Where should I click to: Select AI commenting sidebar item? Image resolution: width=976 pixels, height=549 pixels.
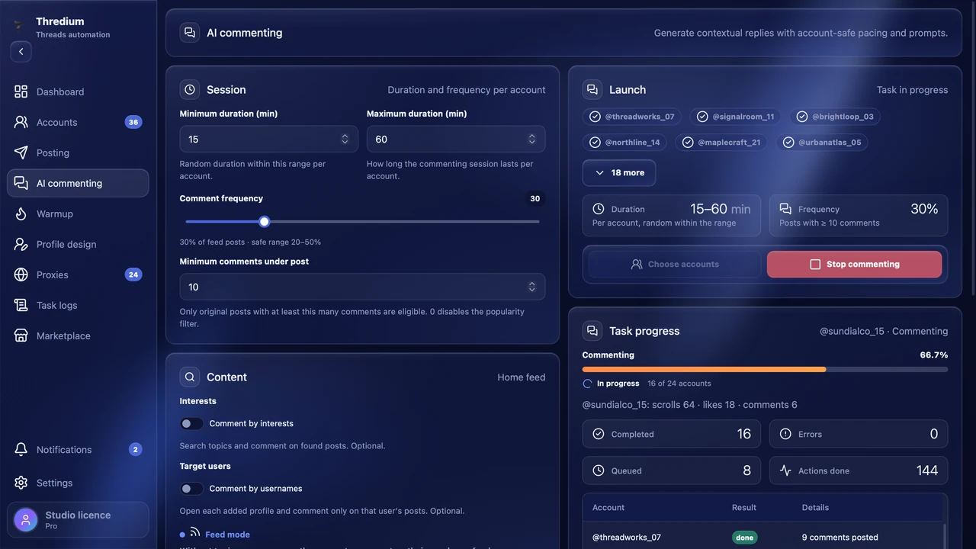[x=78, y=183]
